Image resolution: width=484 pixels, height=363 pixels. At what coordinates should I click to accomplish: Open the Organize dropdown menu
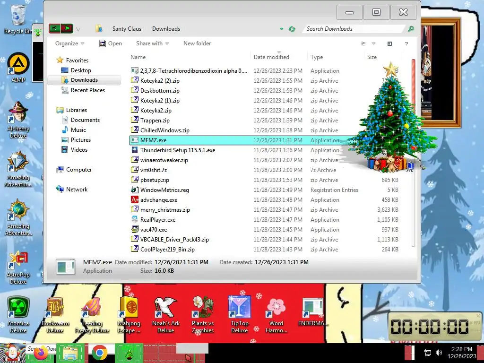point(70,43)
